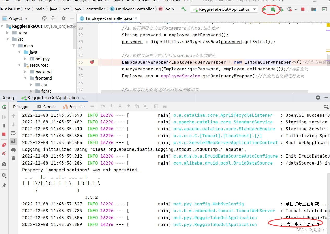Toggle soft-wrap in the console
The width and height of the screenshot is (330, 234).
(13, 133)
